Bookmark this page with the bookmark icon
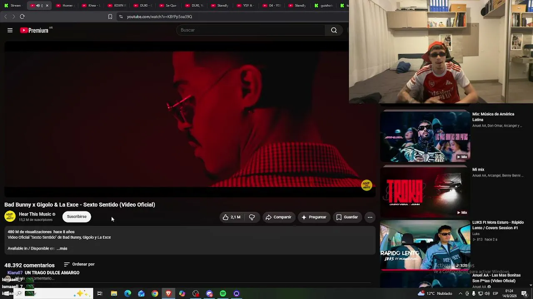 point(110,17)
